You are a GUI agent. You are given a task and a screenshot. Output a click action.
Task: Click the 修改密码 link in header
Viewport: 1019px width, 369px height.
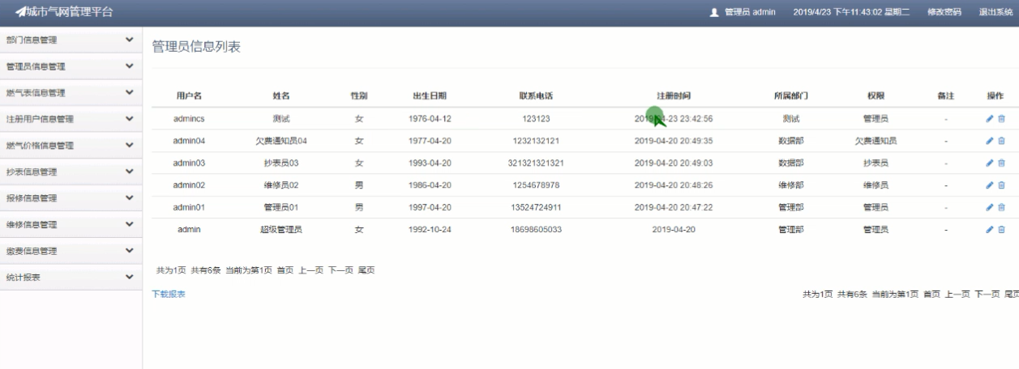pyautogui.click(x=944, y=12)
